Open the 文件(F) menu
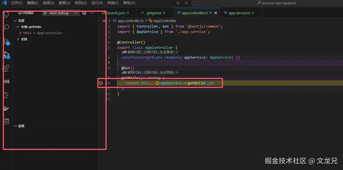343x170 pixels. (17, 3)
